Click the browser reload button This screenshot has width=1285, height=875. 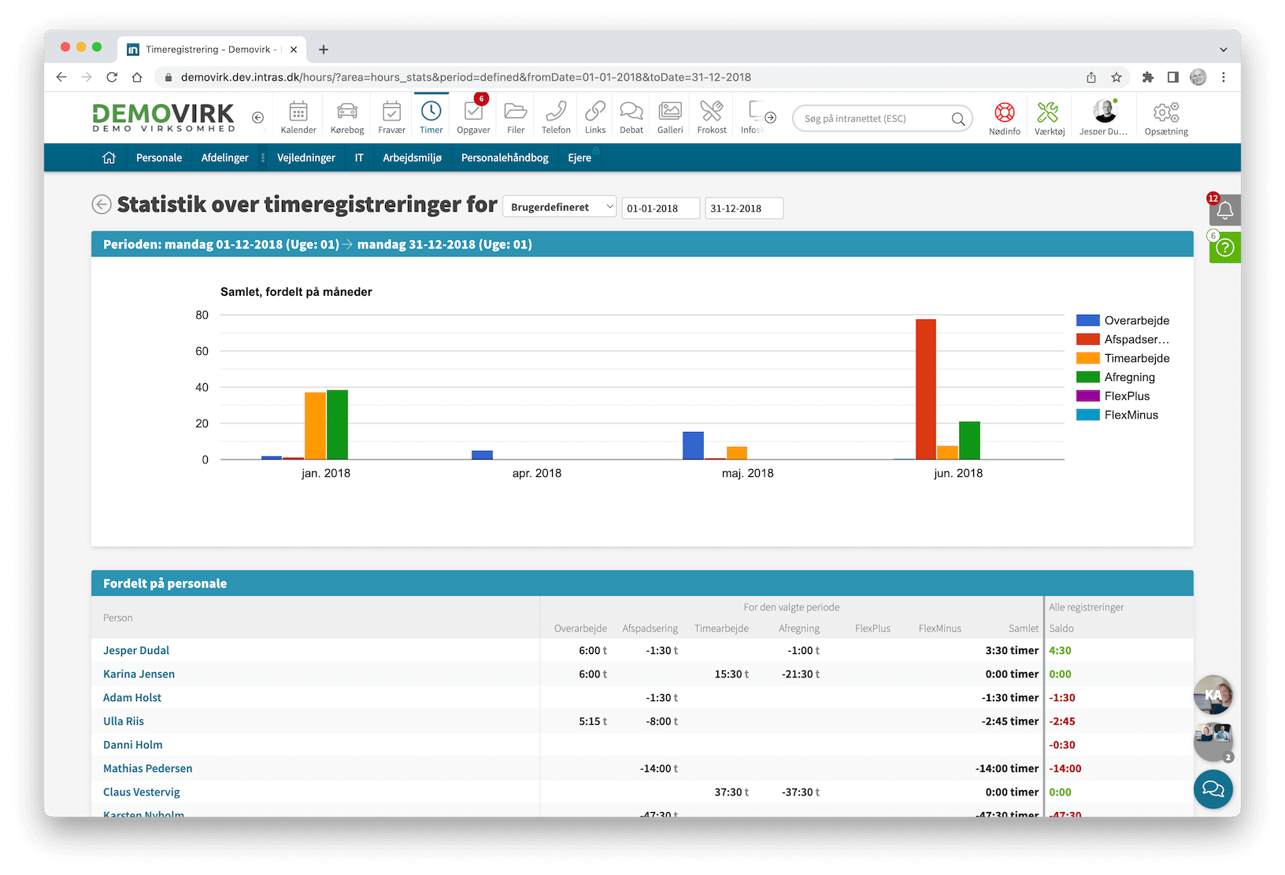(x=112, y=77)
